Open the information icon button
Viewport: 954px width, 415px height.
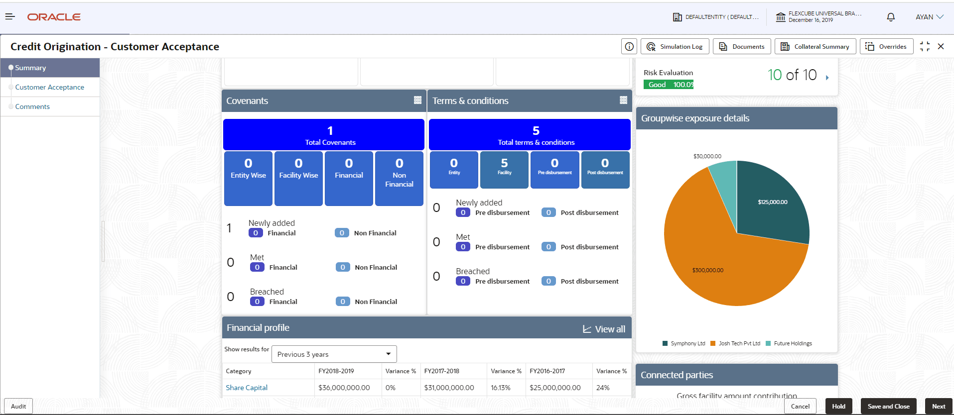coord(629,46)
